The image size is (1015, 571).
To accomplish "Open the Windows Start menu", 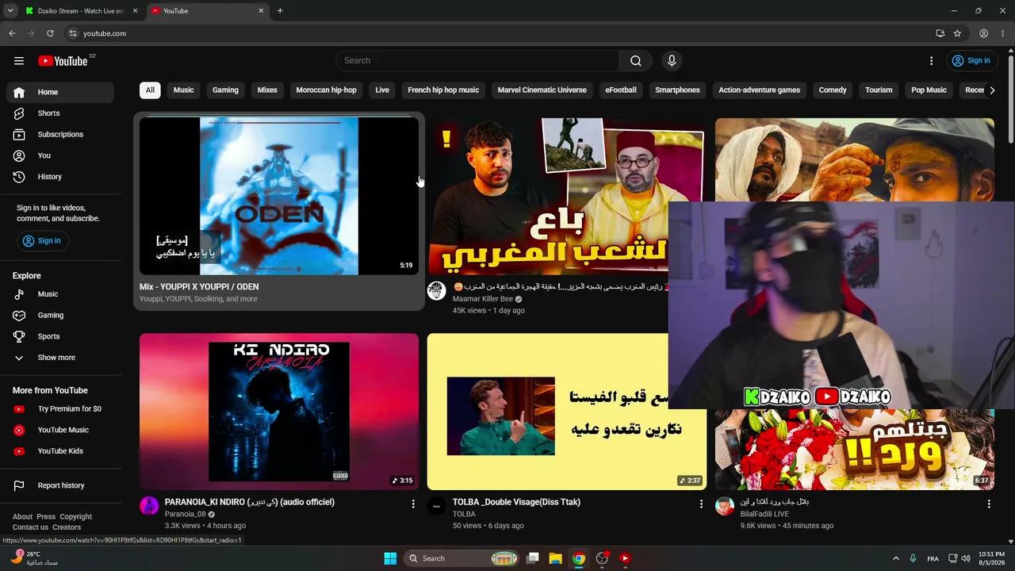I will 390,558.
